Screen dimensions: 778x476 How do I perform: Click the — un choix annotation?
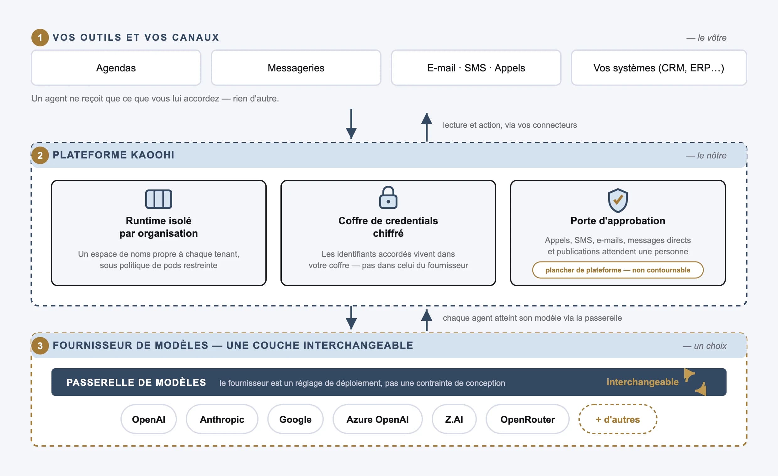click(704, 346)
